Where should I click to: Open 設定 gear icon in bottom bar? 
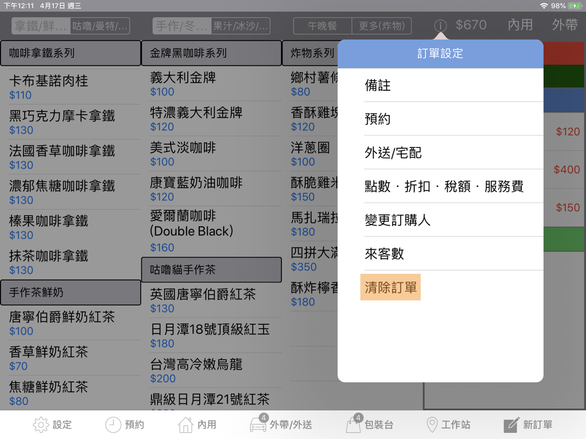41,425
